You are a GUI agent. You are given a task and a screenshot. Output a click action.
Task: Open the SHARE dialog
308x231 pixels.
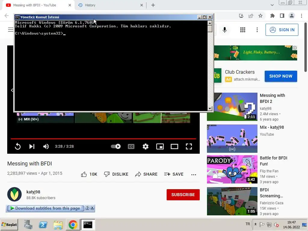click(x=146, y=174)
